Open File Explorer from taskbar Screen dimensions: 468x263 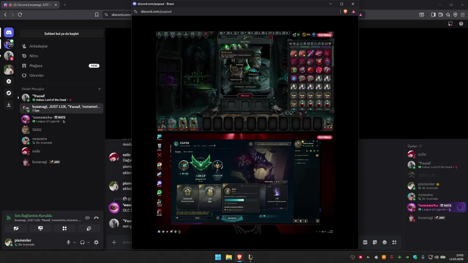(229, 257)
